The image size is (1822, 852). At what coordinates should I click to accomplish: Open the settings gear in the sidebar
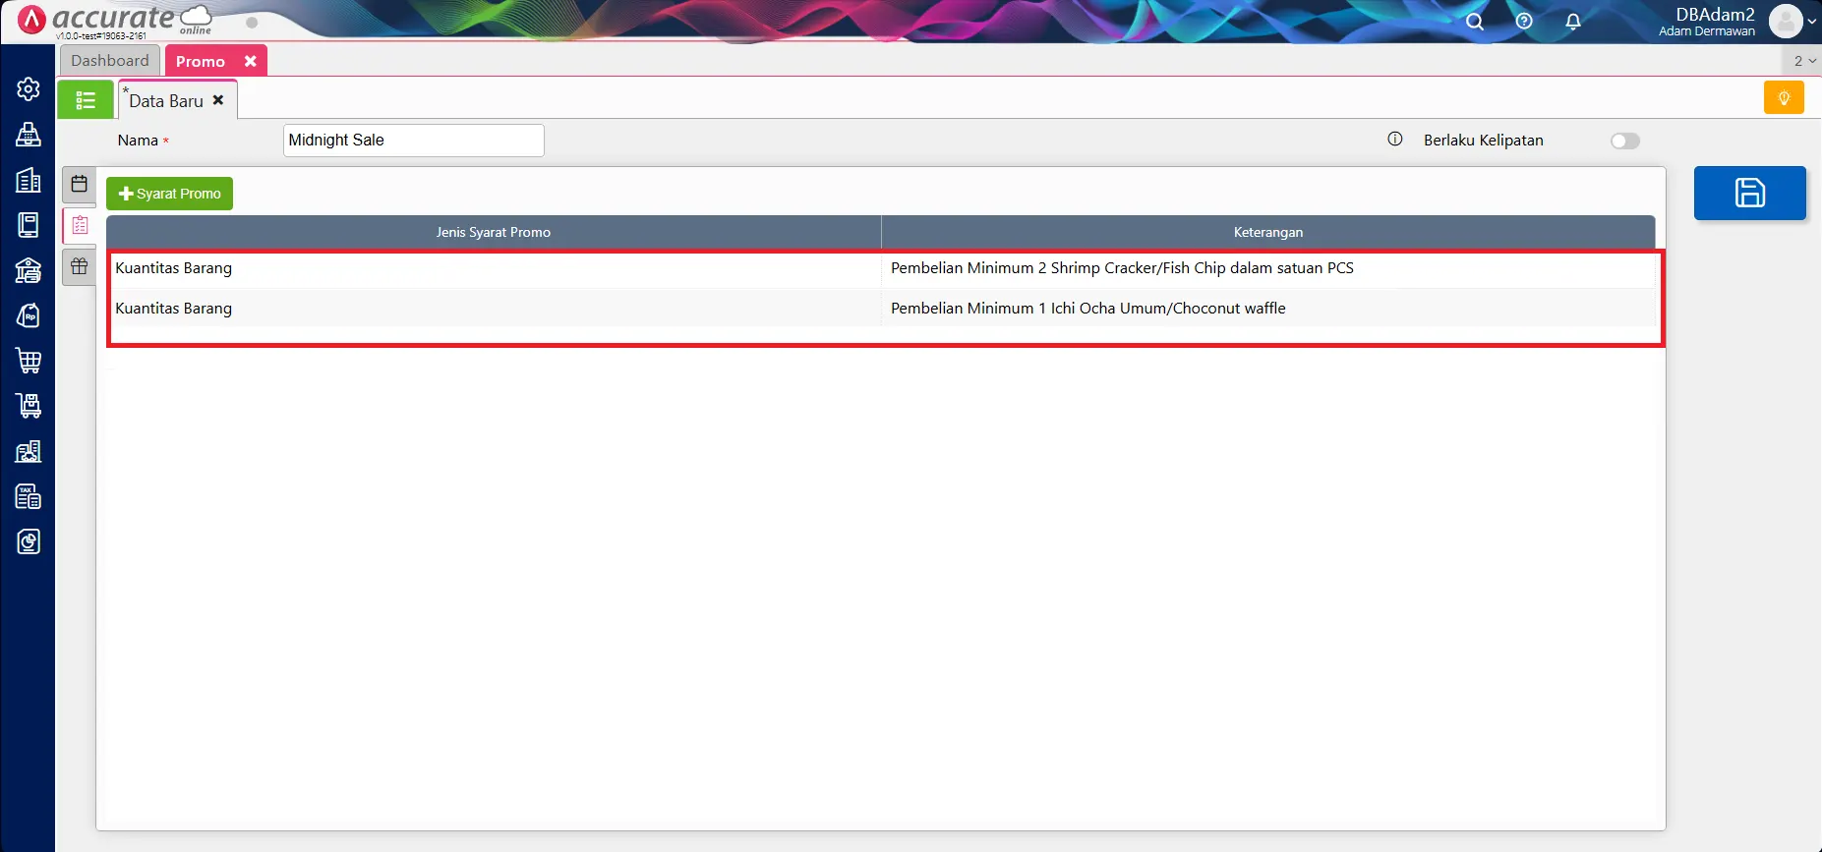29,89
